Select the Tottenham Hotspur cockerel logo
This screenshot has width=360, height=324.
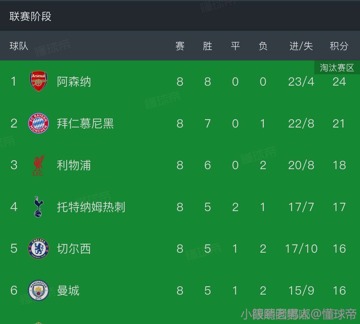(x=38, y=207)
